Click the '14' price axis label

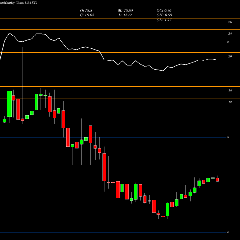[230, 91]
